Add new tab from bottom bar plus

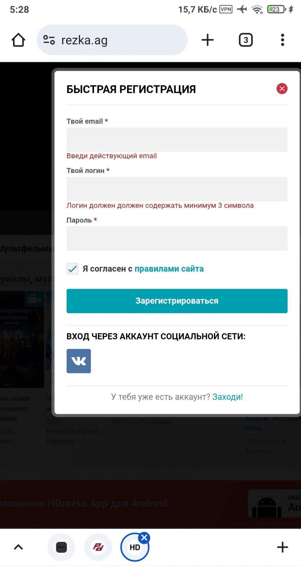(282, 547)
